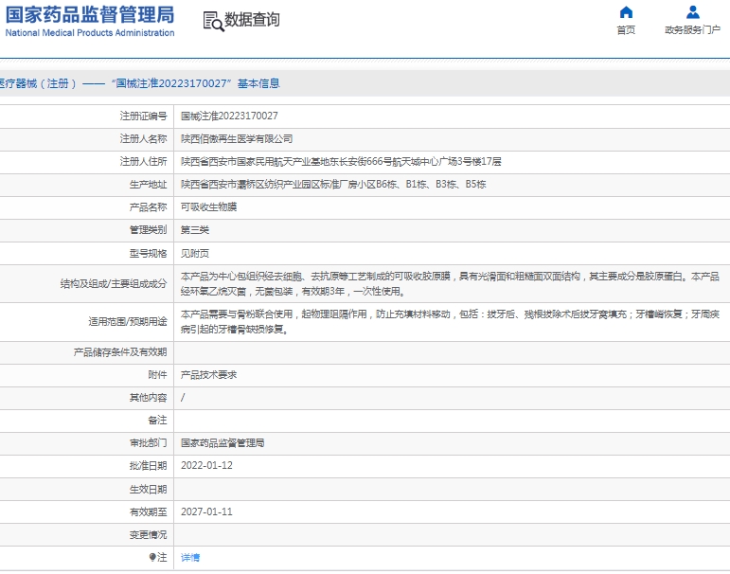Click the 注册人名称 label

(x=143, y=139)
